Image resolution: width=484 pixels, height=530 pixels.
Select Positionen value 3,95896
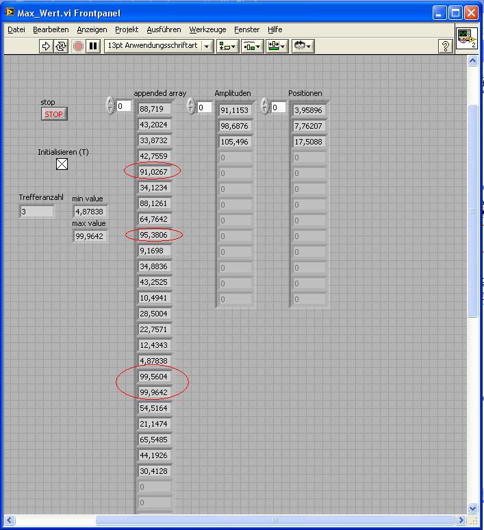coord(309,110)
